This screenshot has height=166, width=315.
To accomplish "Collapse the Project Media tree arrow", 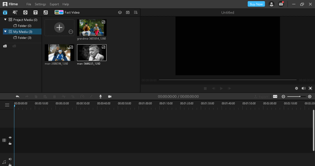I will (5, 20).
